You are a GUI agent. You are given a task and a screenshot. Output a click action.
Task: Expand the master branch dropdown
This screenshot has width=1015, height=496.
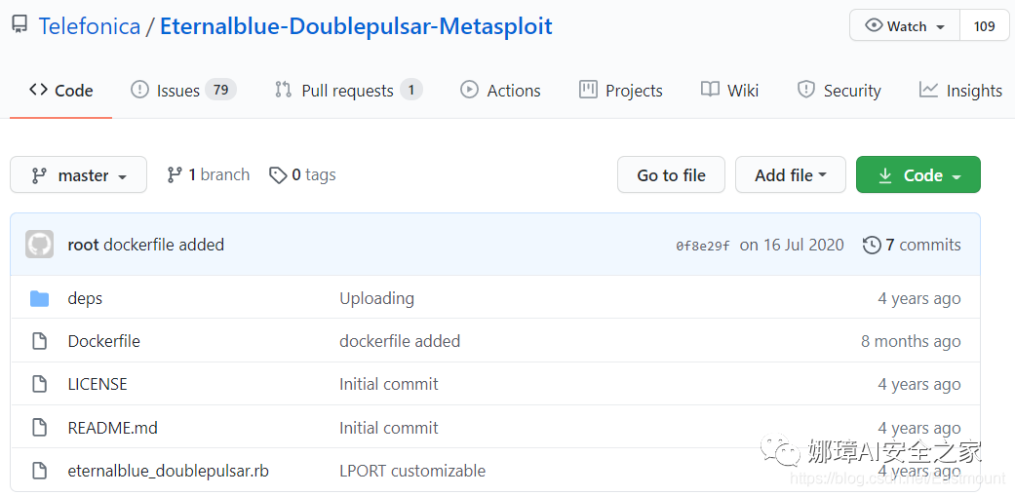tap(78, 174)
